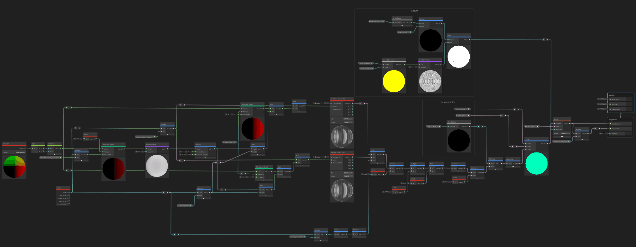Select the Foam_Amount property node

click(x=376, y=21)
